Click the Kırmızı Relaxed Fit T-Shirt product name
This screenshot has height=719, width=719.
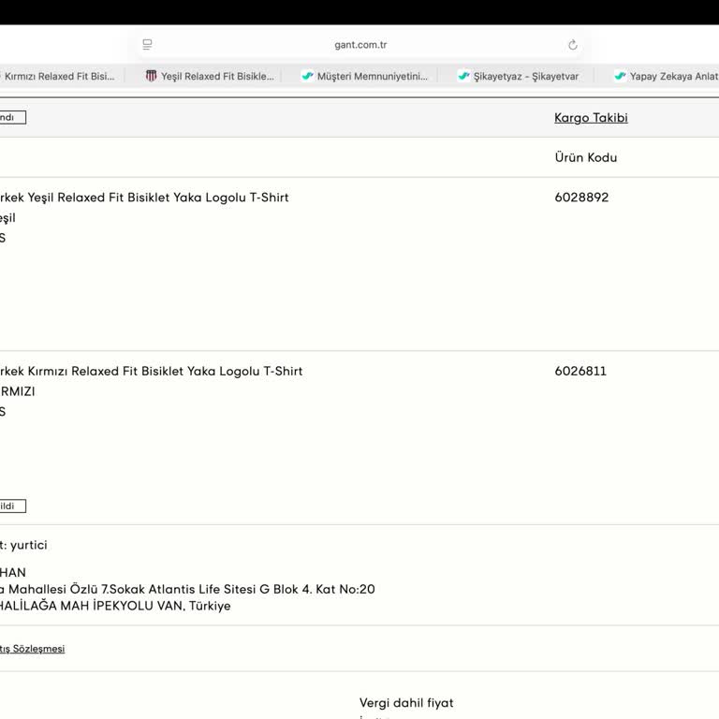(x=151, y=371)
